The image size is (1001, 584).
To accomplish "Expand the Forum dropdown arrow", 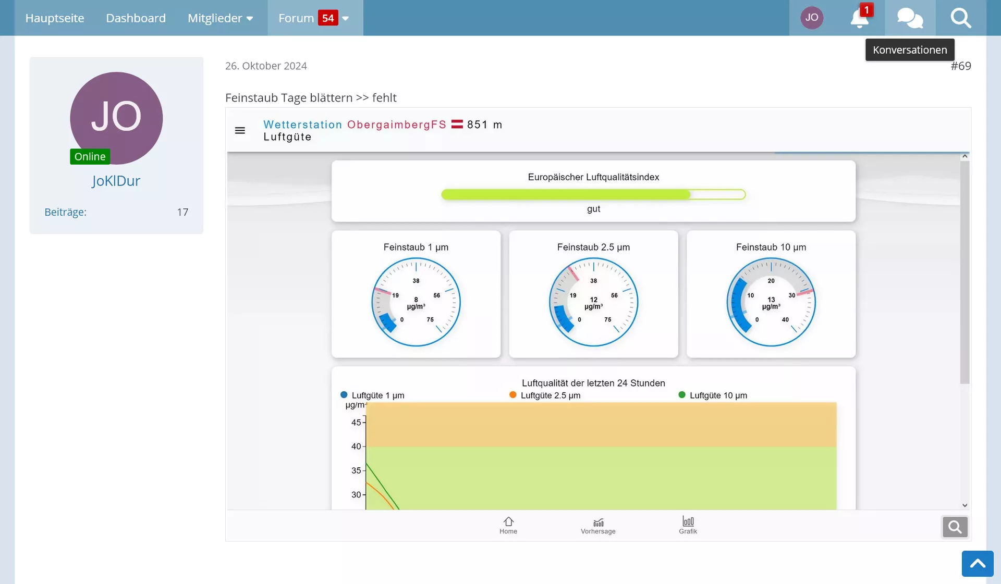I will point(345,18).
